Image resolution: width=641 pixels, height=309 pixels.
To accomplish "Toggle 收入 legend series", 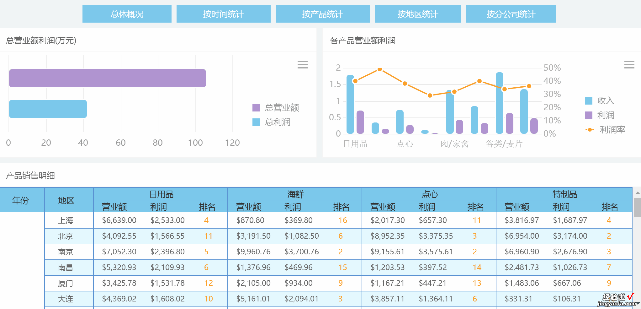I will [x=599, y=100].
